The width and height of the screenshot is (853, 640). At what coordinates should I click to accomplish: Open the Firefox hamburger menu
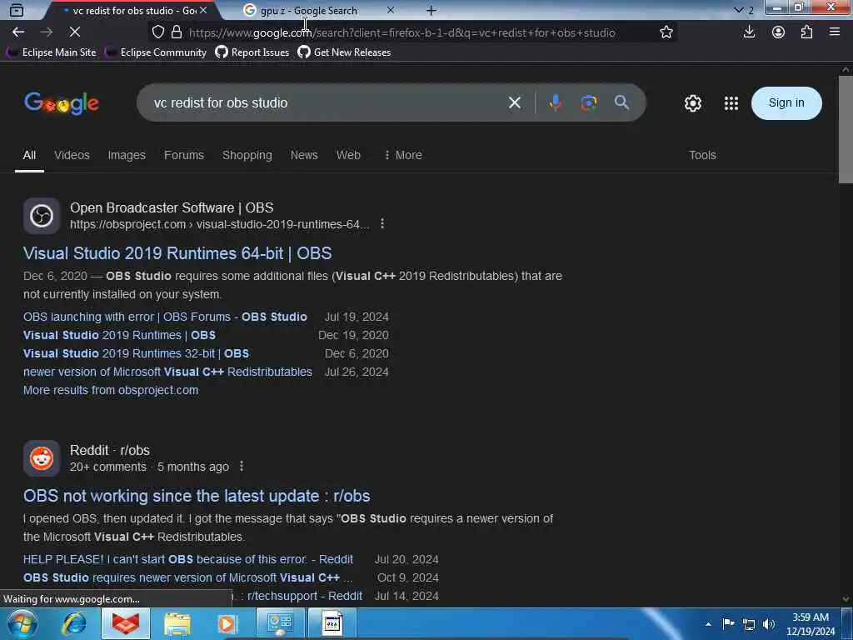835,32
